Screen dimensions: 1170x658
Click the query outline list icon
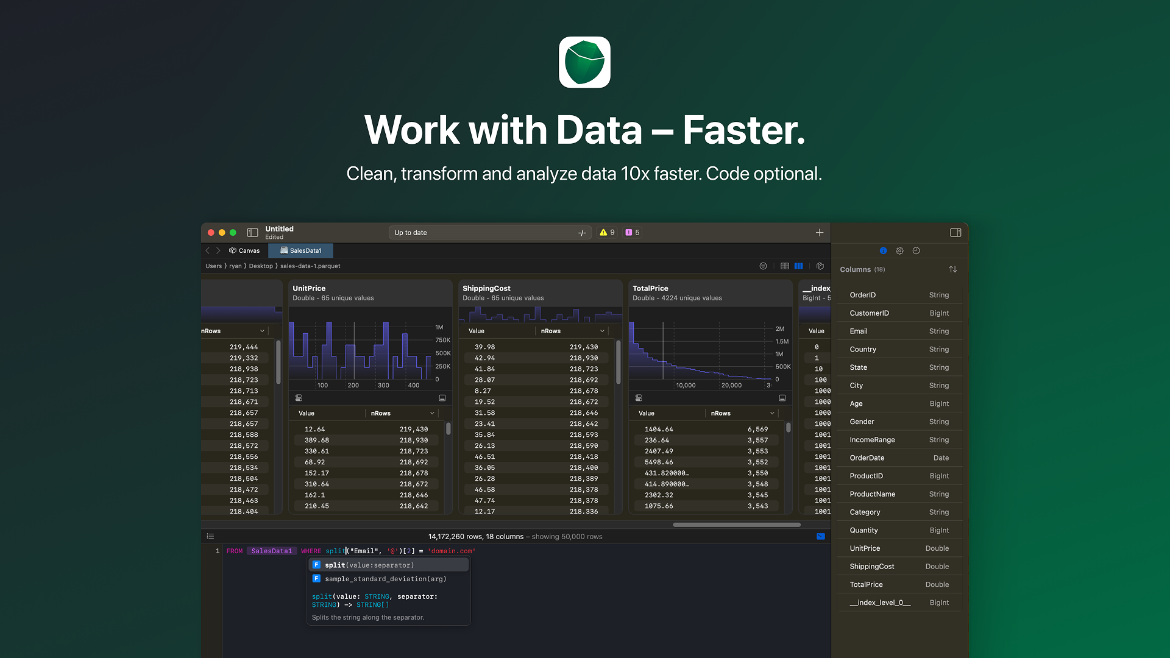pos(210,537)
